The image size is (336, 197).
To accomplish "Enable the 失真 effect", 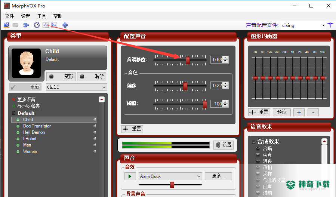I will pos(258,155).
